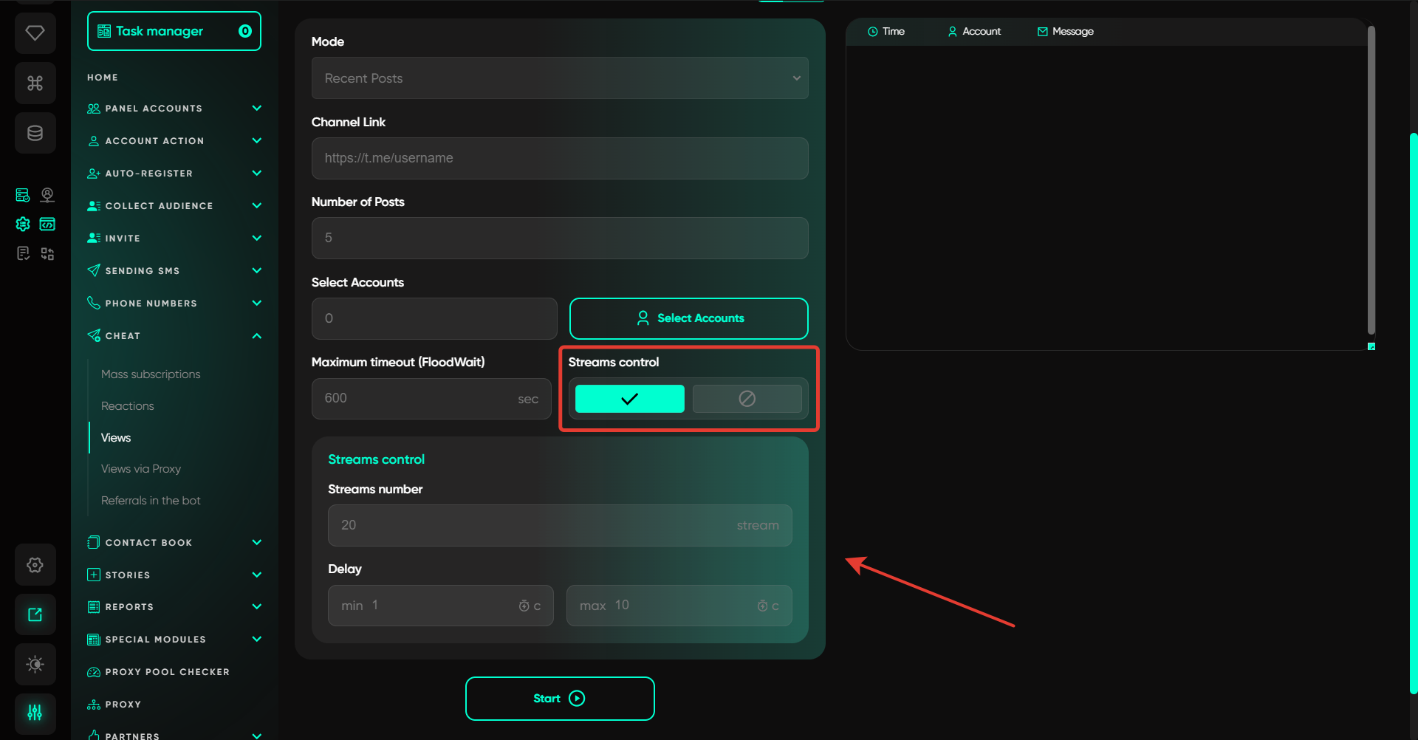Click the command key symbol icon
The image size is (1418, 740).
click(35, 83)
